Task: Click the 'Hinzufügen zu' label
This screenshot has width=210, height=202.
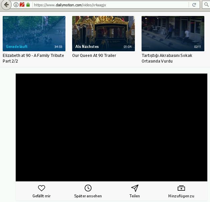Action: (181, 196)
